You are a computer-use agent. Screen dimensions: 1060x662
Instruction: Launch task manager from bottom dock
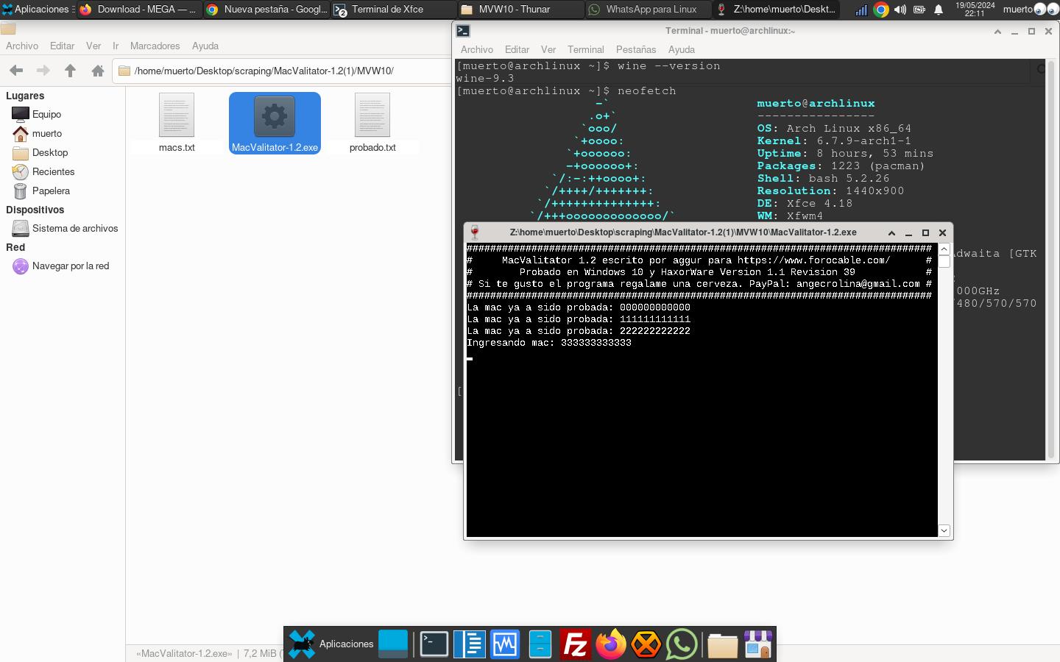click(x=505, y=644)
